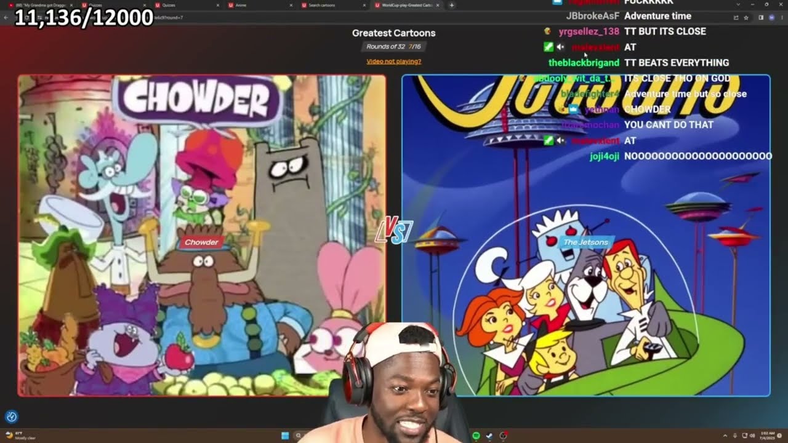Open the Windows Start menu
Screen dimensions: 788x443
point(285,436)
